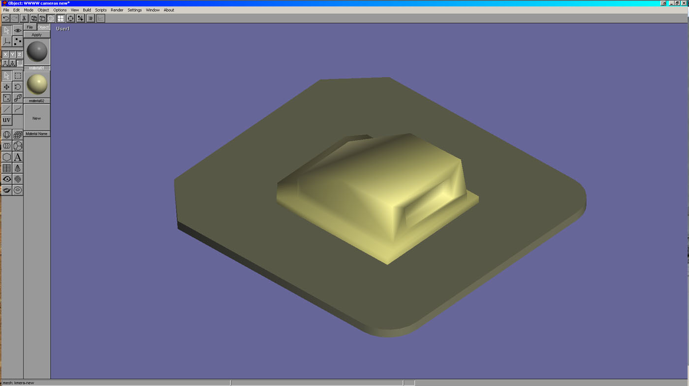This screenshot has width=689, height=386.
Task: Choose the curved spline drawing tool
Action: coord(18,109)
